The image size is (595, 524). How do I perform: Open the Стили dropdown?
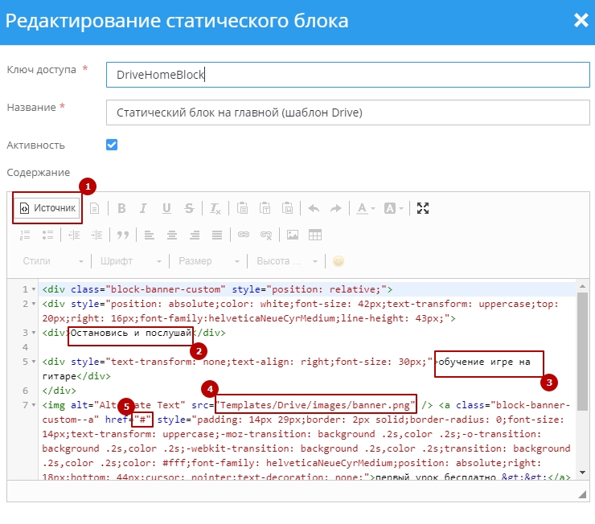pos(53,261)
